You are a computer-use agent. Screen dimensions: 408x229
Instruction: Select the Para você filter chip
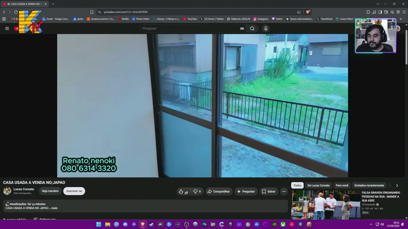342,185
